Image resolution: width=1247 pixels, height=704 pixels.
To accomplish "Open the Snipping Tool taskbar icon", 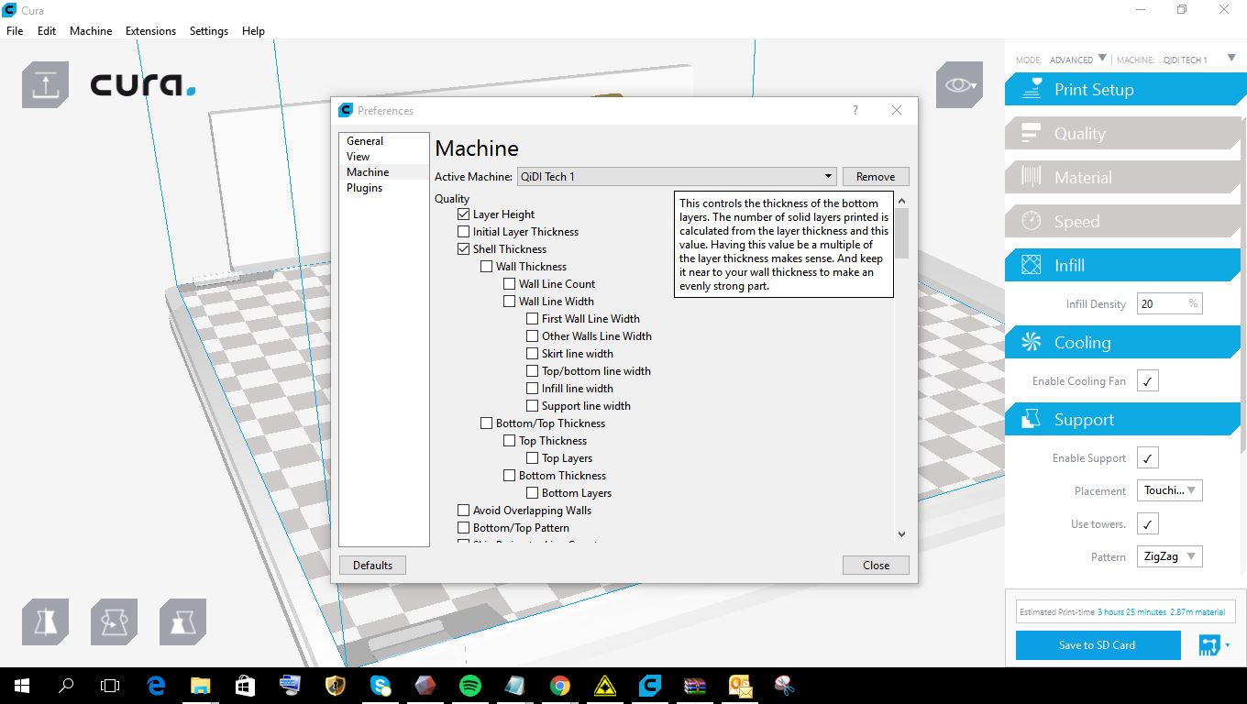I will pyautogui.click(x=785, y=685).
